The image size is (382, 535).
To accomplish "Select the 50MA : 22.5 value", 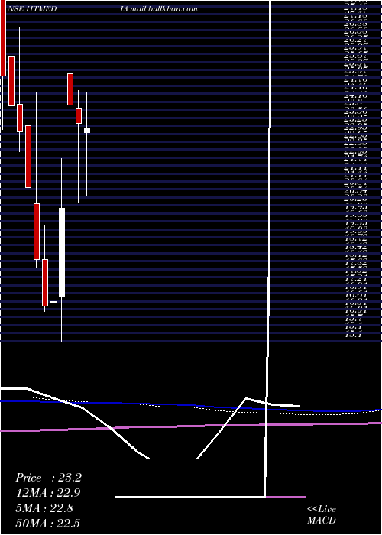I will click(48, 523).
